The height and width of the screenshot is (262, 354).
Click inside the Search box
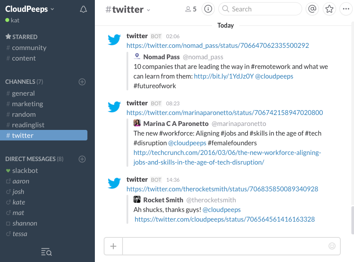click(x=260, y=9)
